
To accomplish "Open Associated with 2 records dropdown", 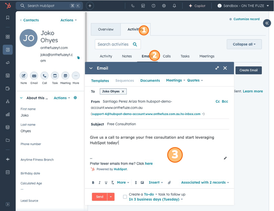I will click(x=205, y=182).
